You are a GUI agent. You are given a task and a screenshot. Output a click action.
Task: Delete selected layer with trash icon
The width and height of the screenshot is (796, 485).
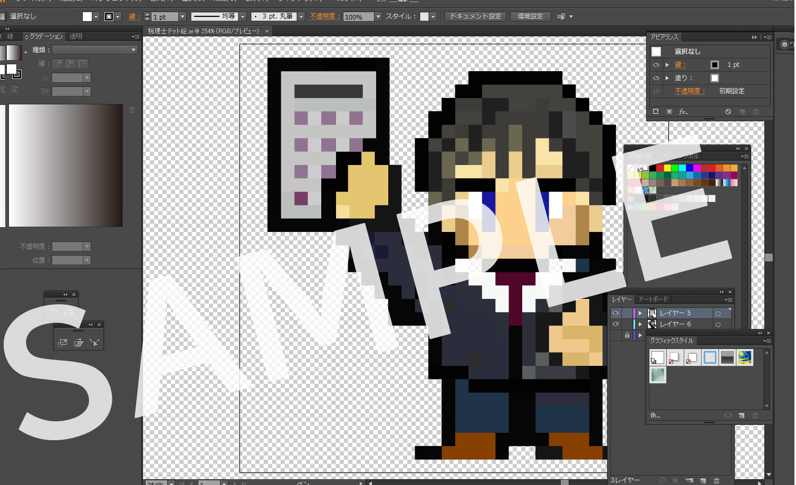click(716, 480)
